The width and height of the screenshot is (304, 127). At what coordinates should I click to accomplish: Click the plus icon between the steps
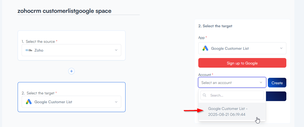tap(71, 71)
